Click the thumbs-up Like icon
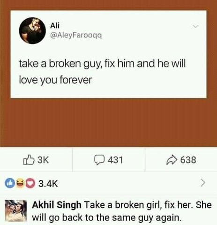 (29, 160)
